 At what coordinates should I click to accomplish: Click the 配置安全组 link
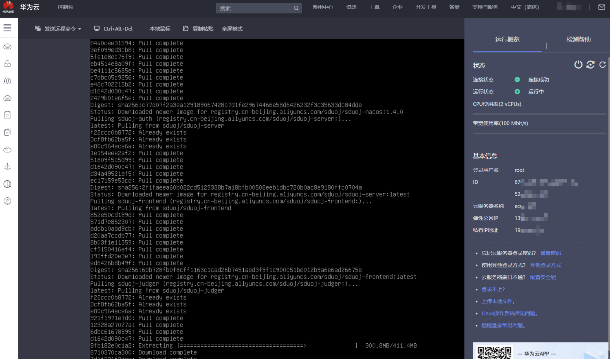[x=543, y=277]
